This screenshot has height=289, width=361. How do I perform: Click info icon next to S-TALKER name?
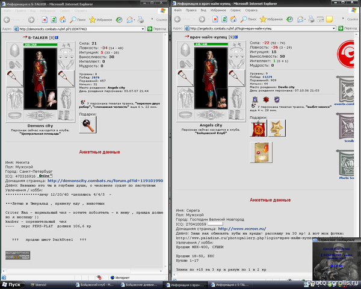click(x=57, y=37)
